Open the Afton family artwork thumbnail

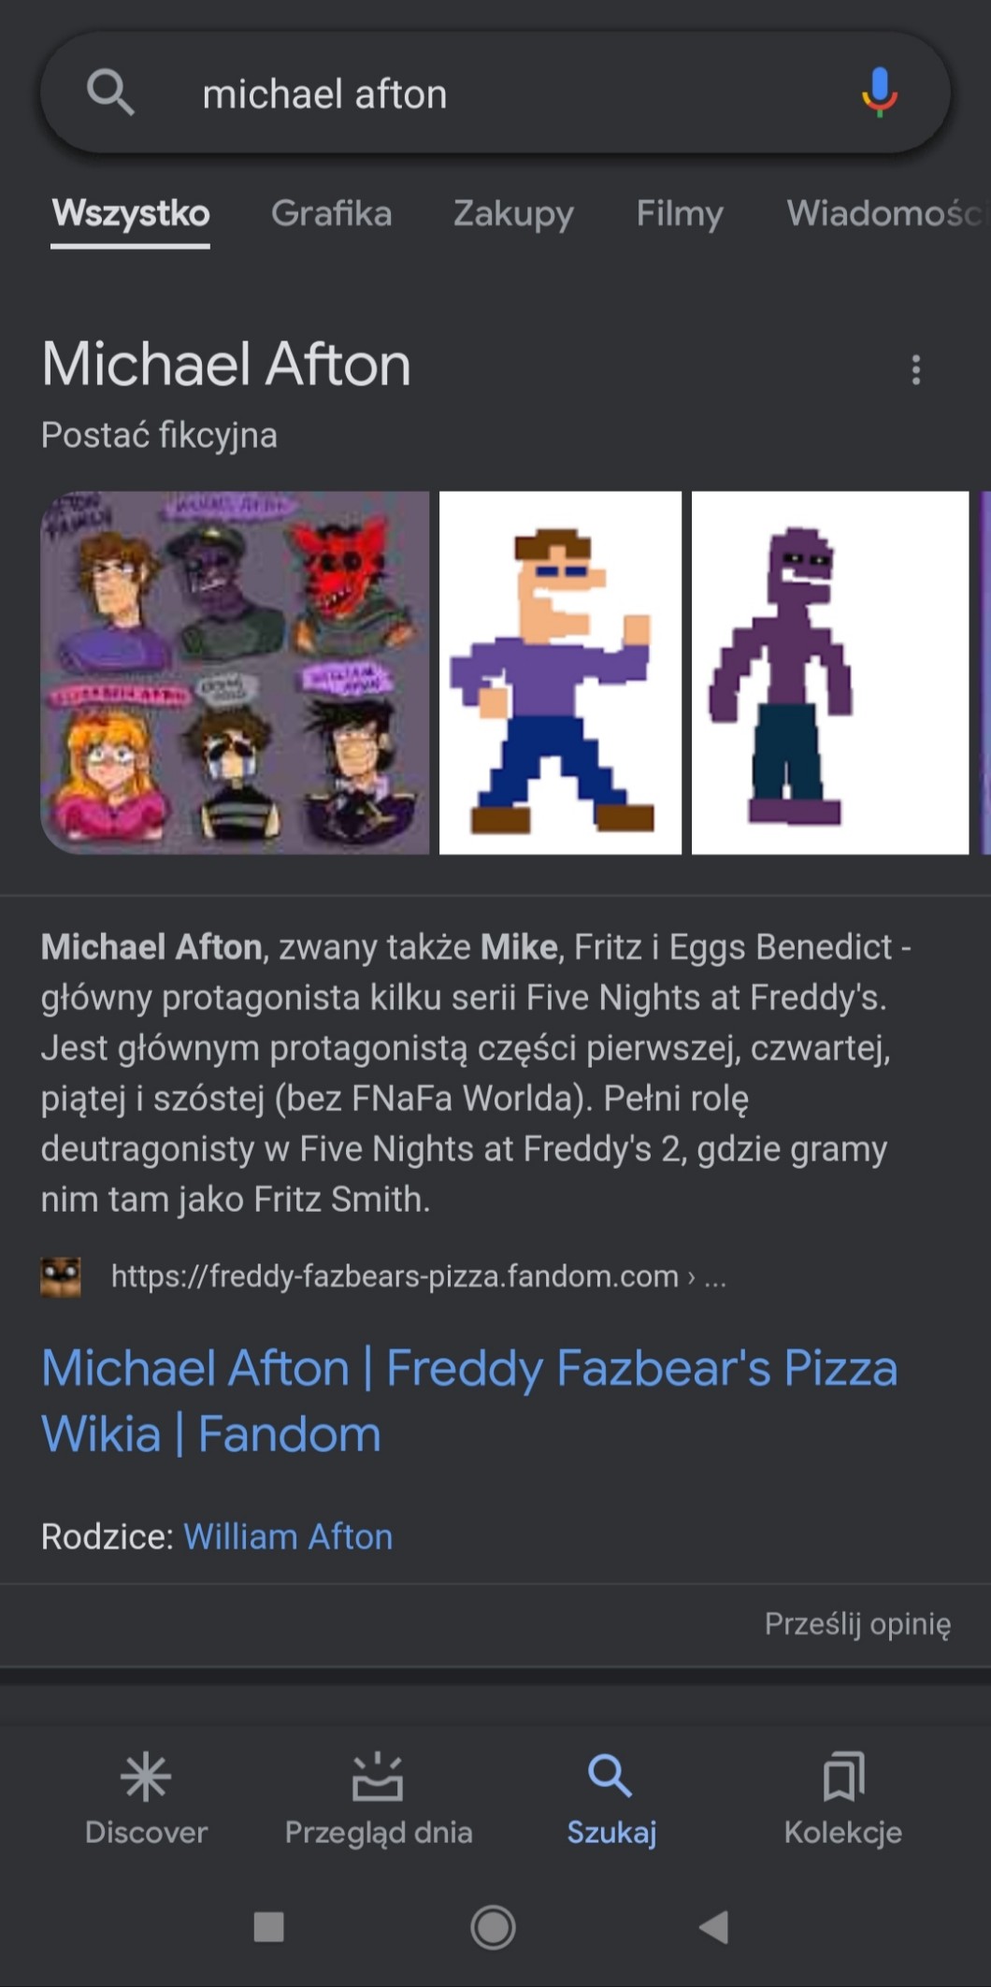235,672
